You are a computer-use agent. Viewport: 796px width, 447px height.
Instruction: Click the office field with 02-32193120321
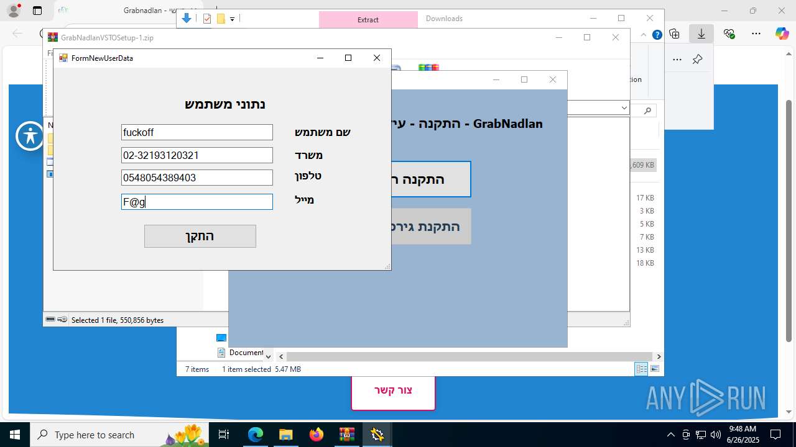(197, 155)
